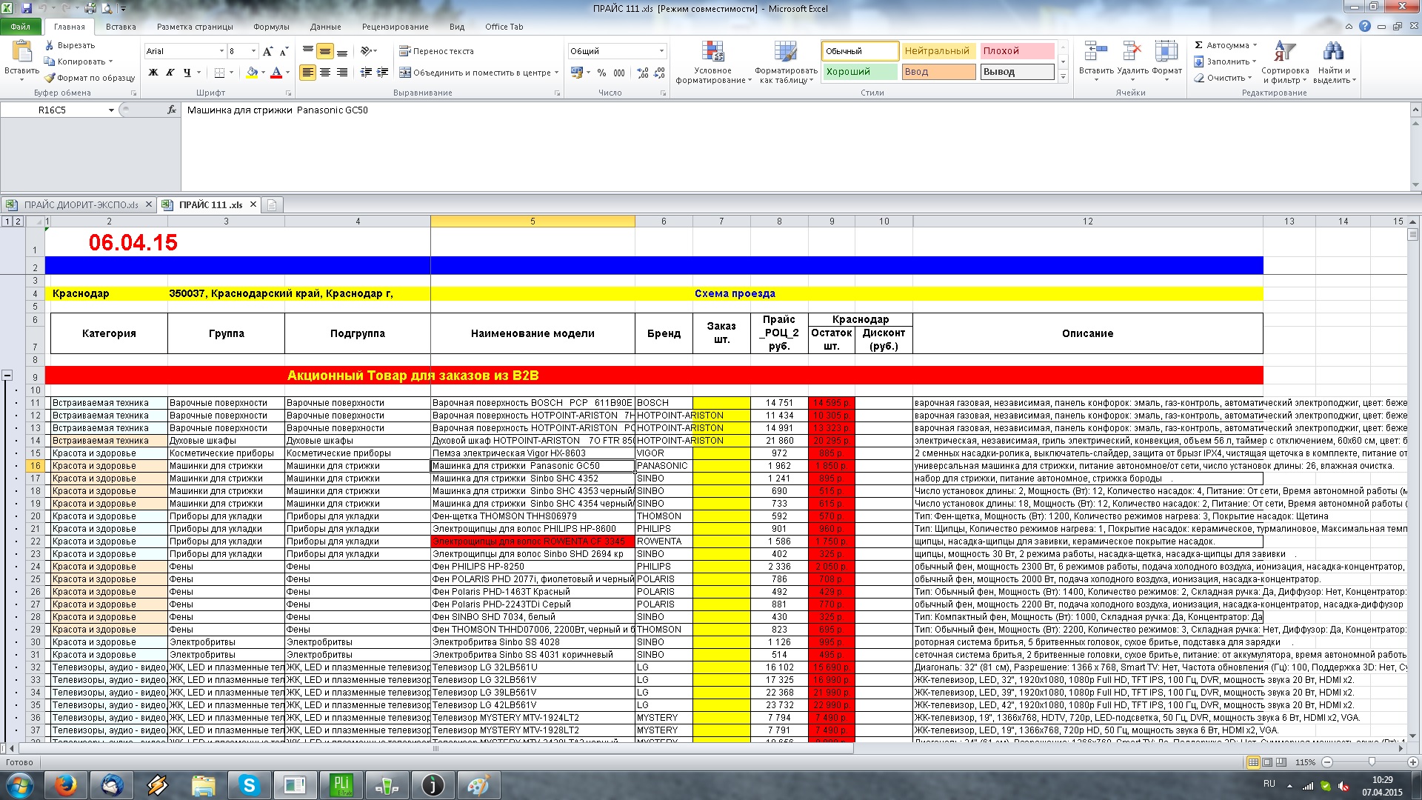The width and height of the screenshot is (1422, 800).
Task: Switch to Разметка страницы tab
Action: pyautogui.click(x=195, y=27)
